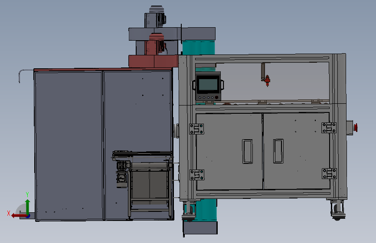376x243 pixels.
Task: Select the red emergency stop button on right side
Action: 356,128
